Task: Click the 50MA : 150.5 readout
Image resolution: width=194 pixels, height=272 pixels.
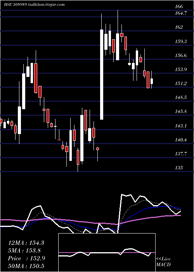Action: [26, 266]
